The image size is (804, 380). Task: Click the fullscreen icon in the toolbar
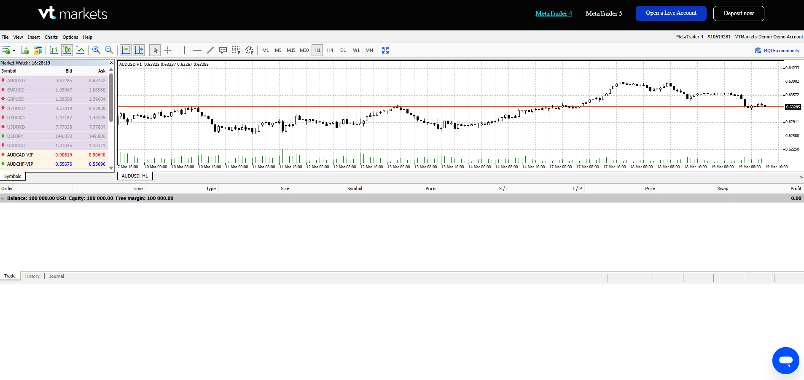385,50
